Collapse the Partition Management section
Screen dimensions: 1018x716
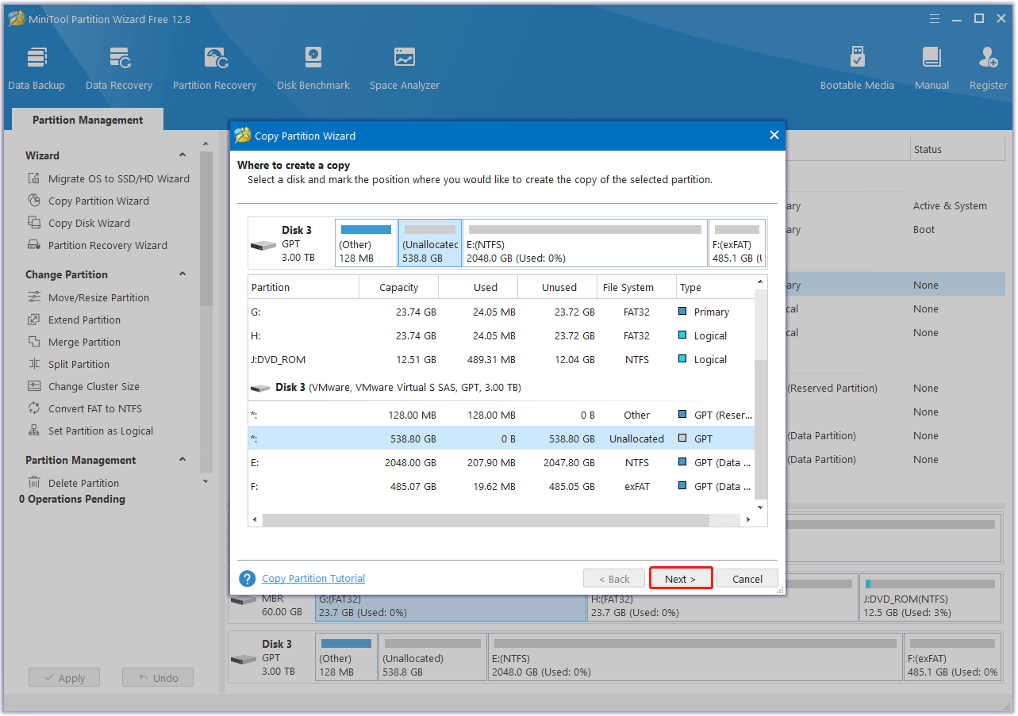click(182, 460)
